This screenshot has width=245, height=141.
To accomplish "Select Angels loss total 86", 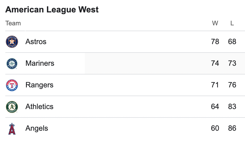I will coord(232,128).
